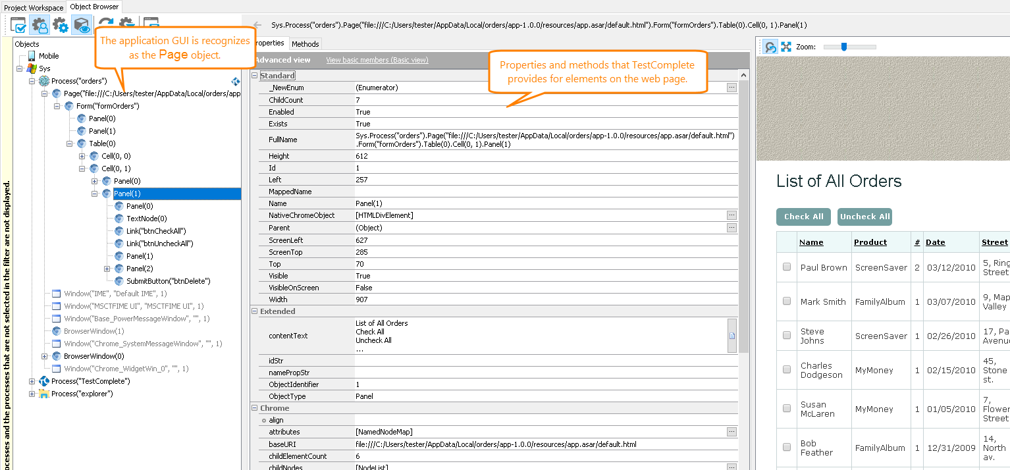Image resolution: width=1010 pixels, height=470 pixels.
Task: Toggle the gears-with-user toolbar icon
Action: point(40,26)
